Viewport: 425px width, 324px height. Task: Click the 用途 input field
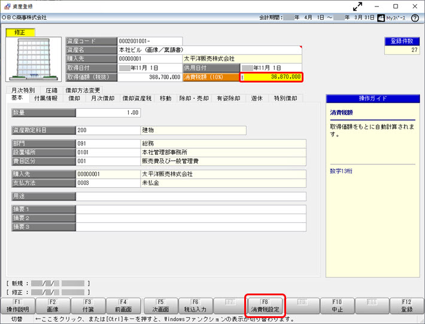pos(190,196)
